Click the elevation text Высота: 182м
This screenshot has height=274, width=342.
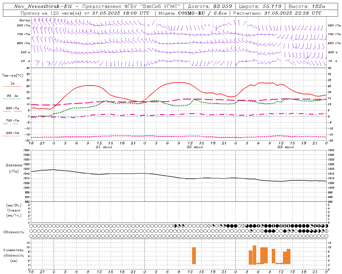307,6
